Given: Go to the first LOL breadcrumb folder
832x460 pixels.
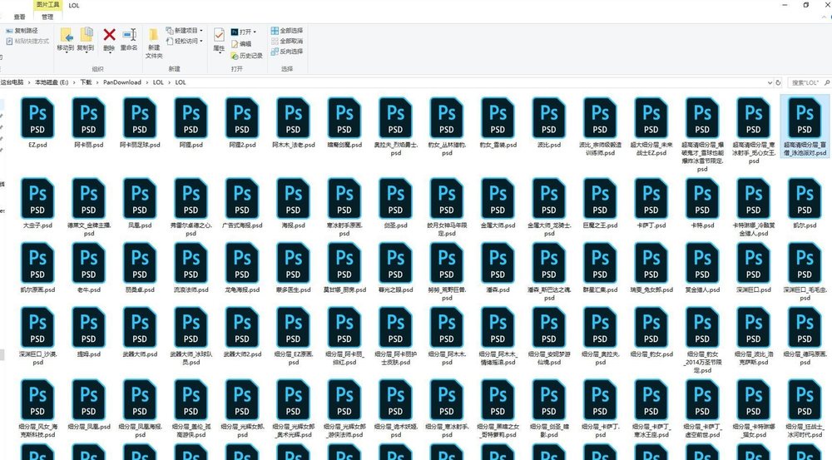Looking at the screenshot, I should tap(158, 83).
